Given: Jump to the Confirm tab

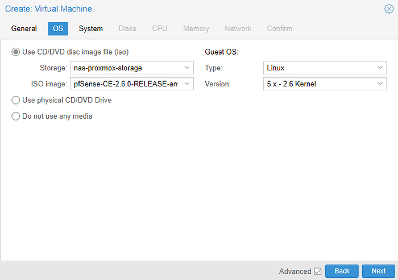Looking at the screenshot, I should point(280,28).
